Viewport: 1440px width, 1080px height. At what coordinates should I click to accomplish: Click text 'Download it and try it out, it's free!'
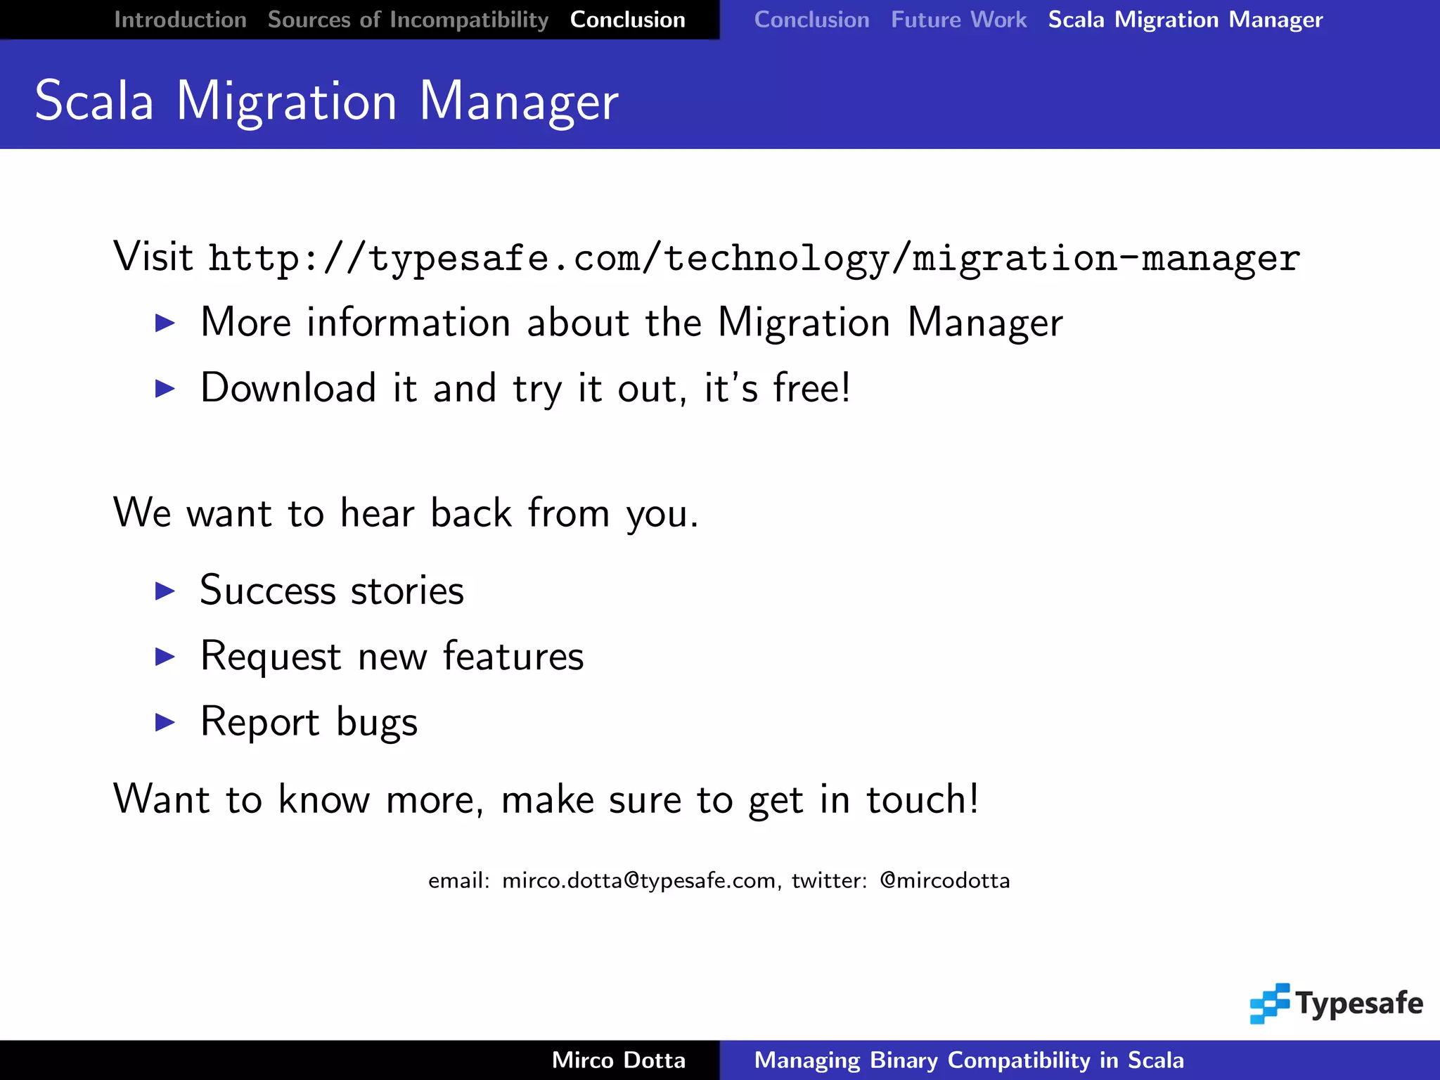click(x=526, y=388)
